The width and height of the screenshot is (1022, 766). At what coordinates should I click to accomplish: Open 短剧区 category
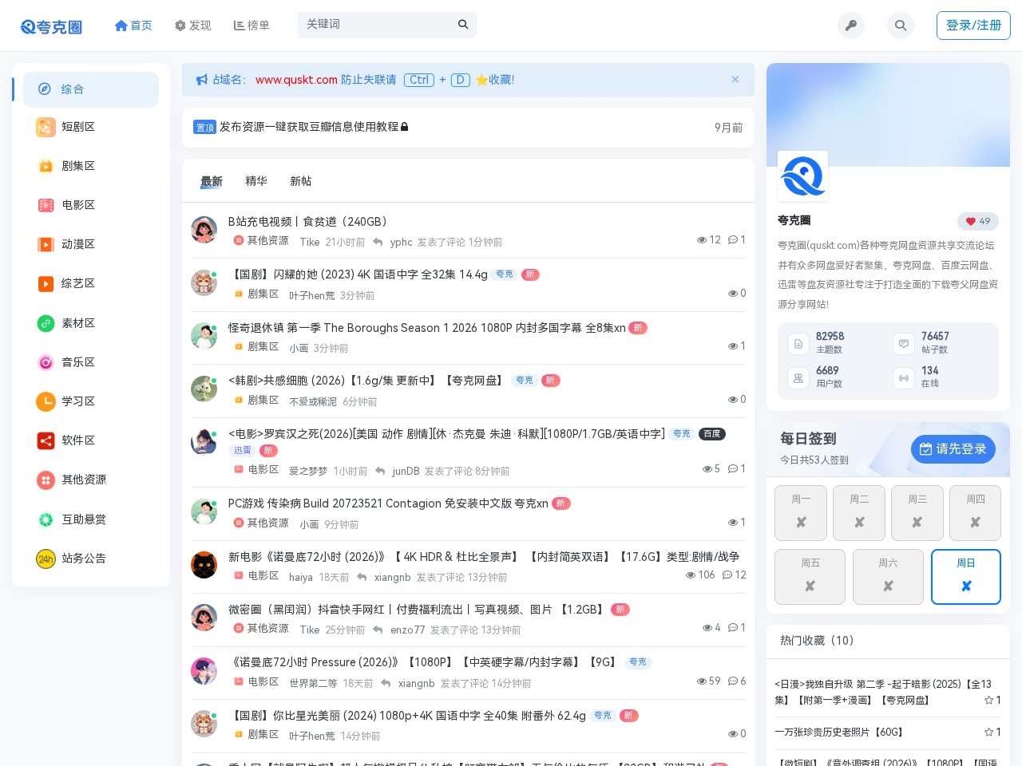point(91,127)
